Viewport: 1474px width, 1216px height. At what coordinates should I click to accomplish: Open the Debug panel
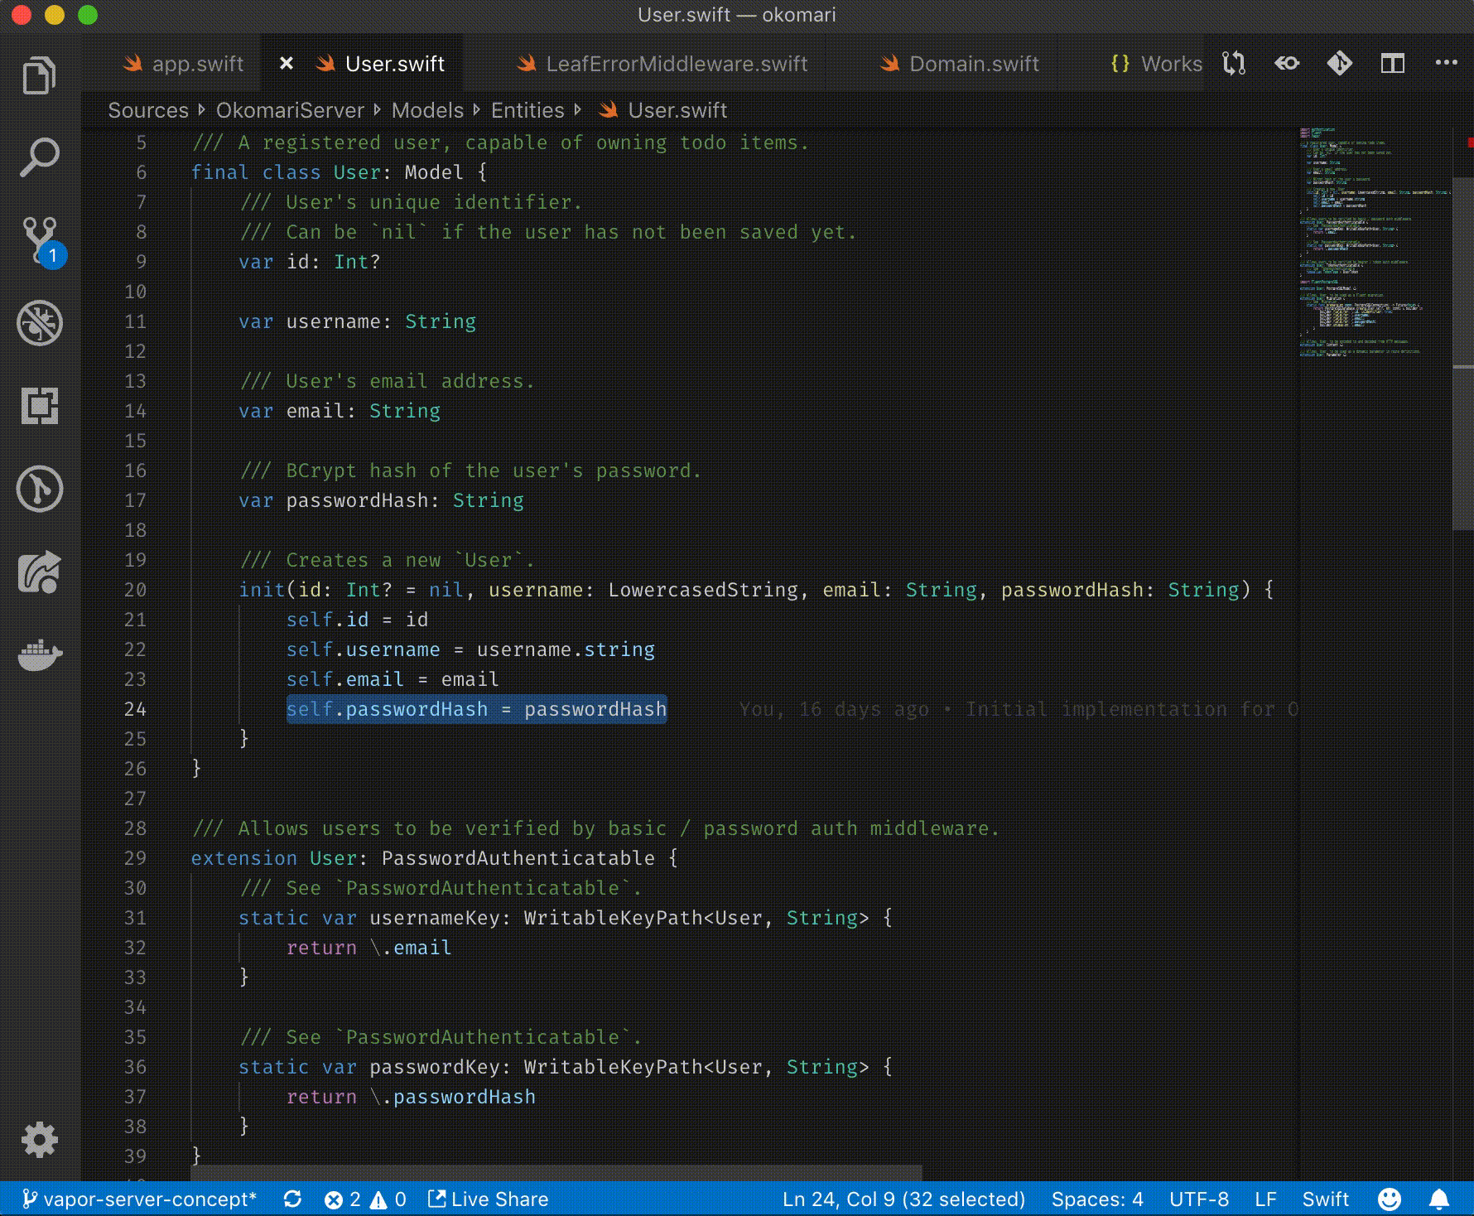[39, 323]
